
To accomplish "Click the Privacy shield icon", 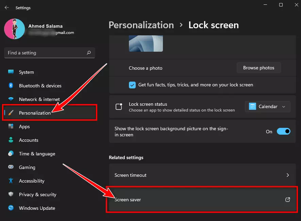I will point(11,194).
